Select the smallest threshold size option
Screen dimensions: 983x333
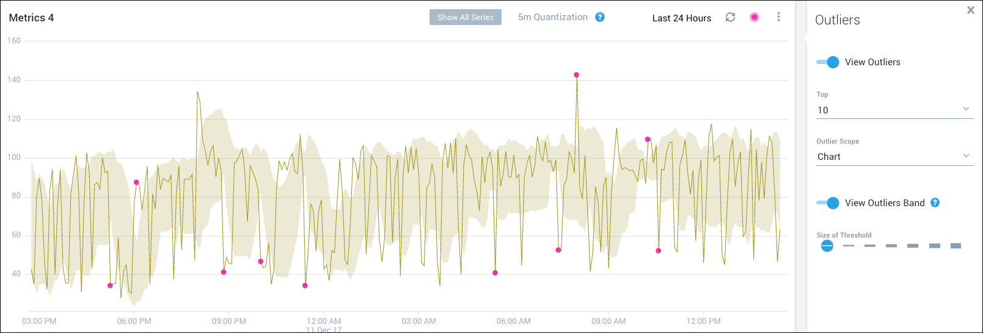[827, 246]
